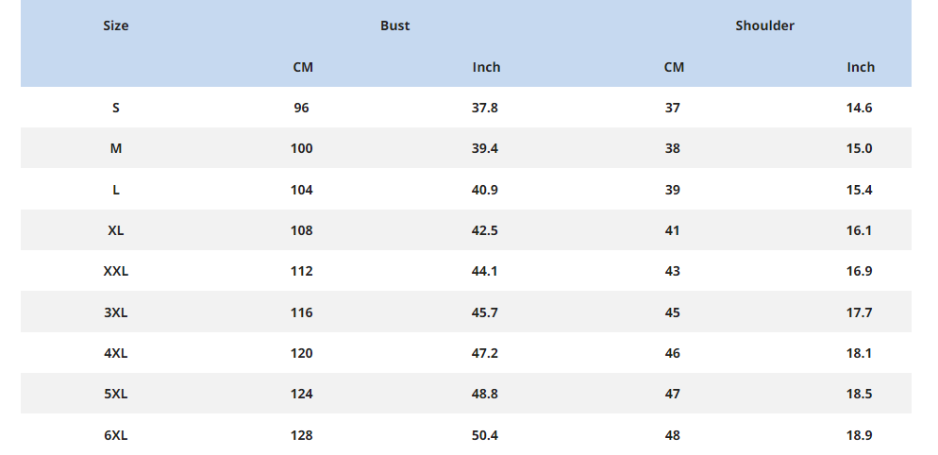Click the Shoulder CM subheader
Image resolution: width=938 pixels, height=455 pixels.
[x=674, y=67]
